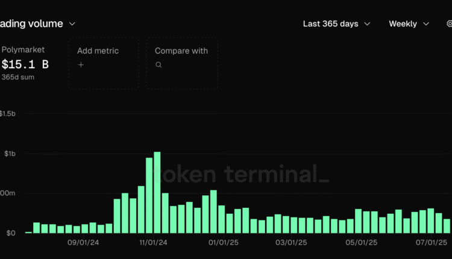Click the Add metric label

(98, 51)
